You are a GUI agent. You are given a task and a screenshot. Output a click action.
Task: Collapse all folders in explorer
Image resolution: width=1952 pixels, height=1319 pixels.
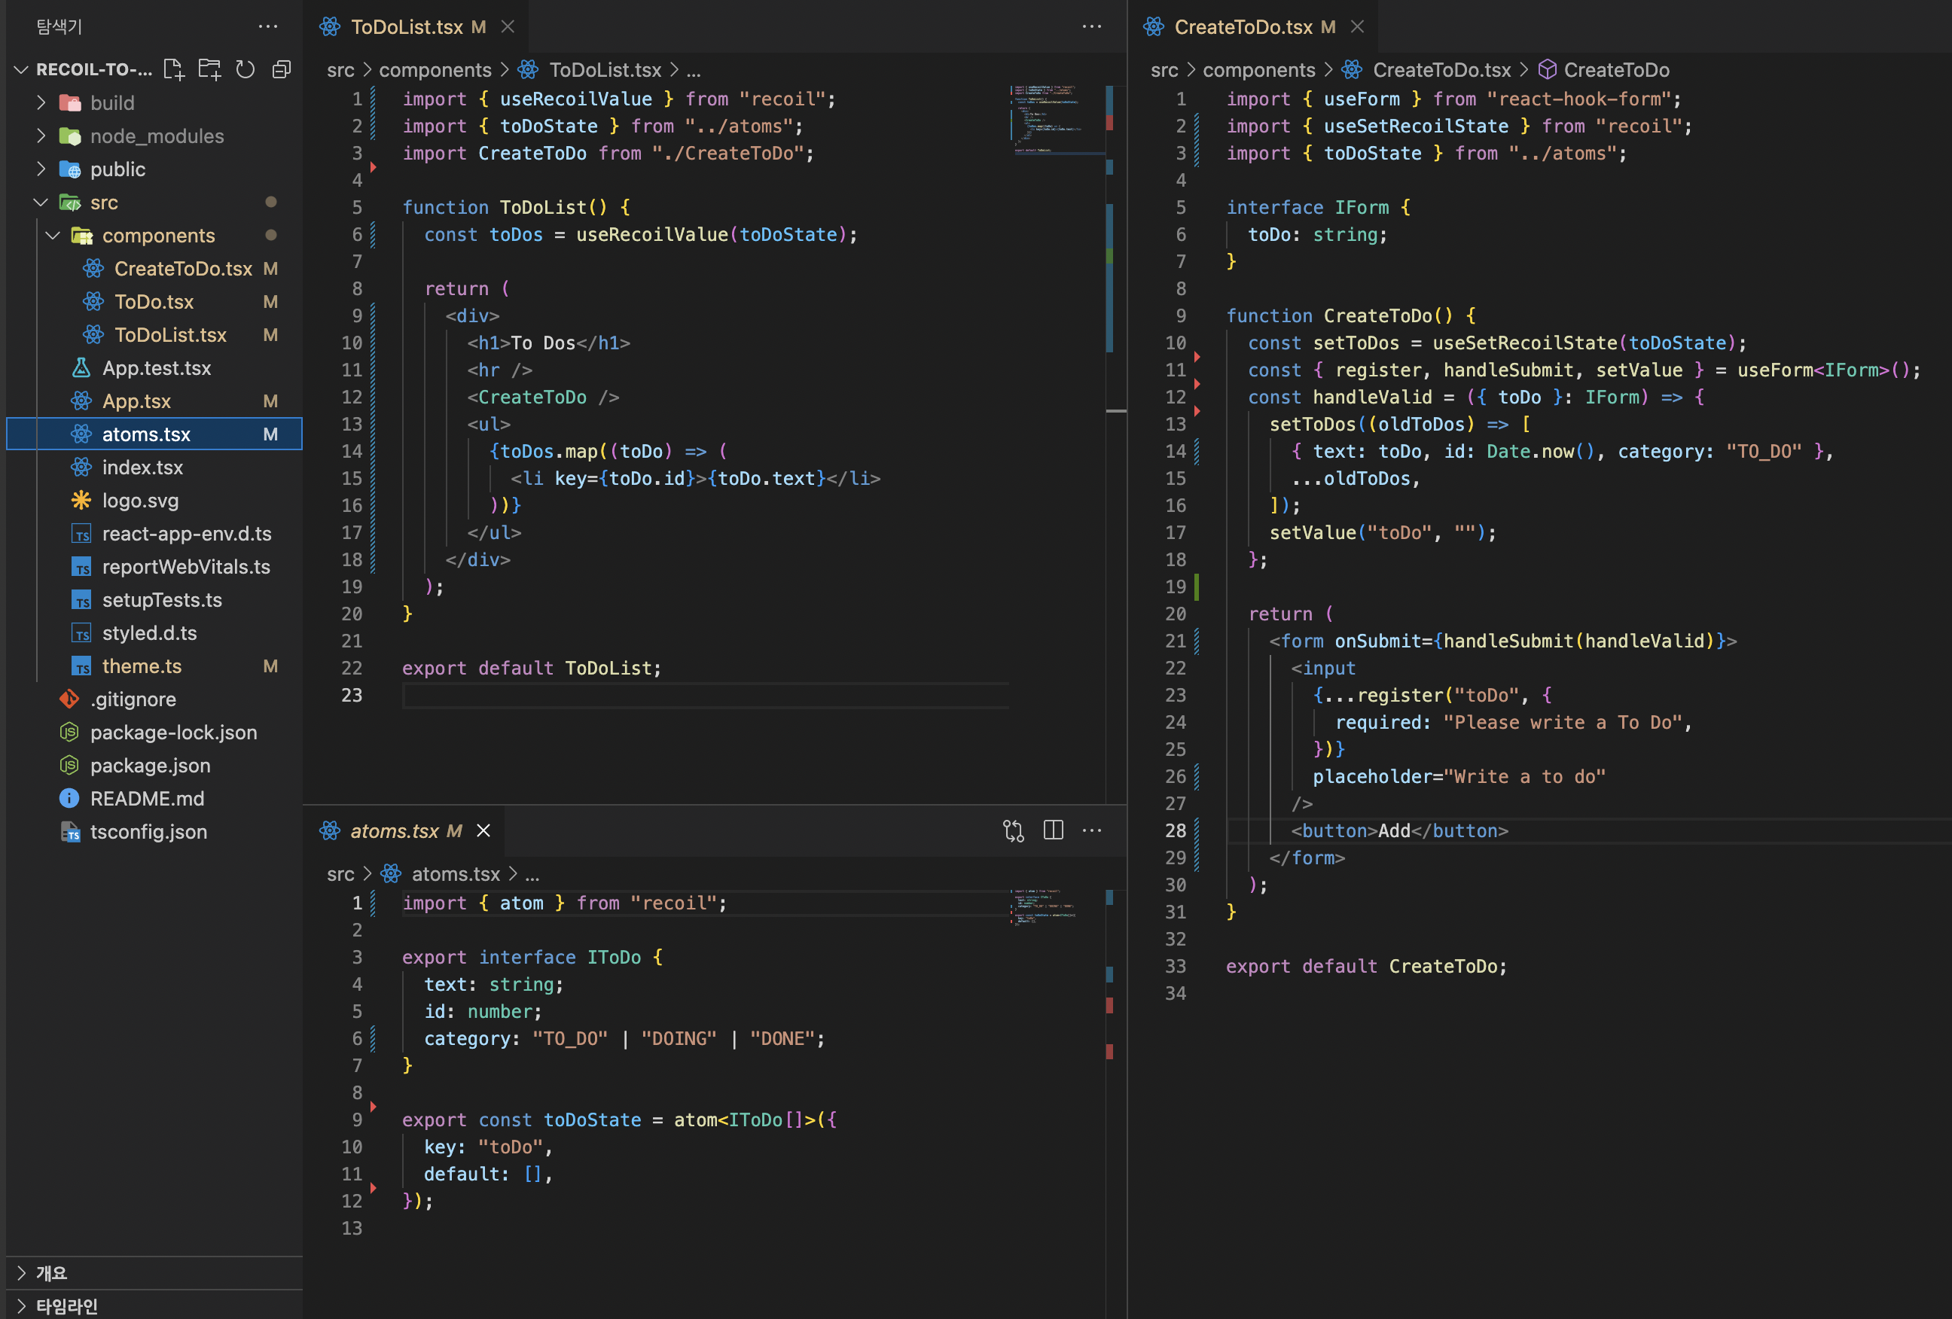pos(282,70)
